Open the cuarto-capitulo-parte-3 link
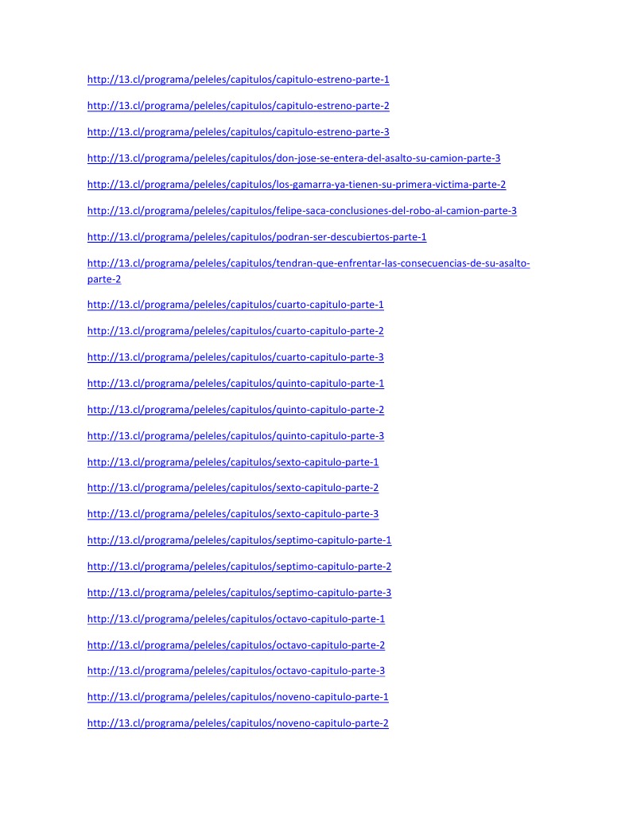Viewport: 629px width, 814px height. click(235, 357)
